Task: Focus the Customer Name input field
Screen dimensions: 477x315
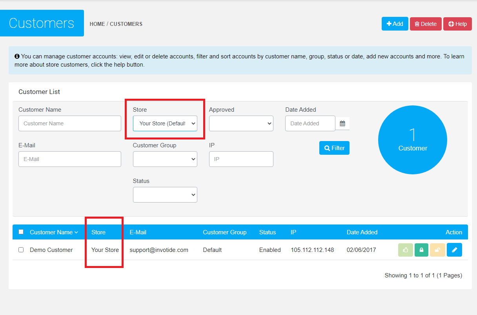Action: (x=70, y=123)
